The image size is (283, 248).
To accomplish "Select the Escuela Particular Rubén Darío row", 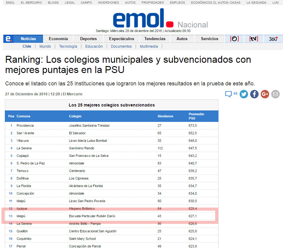I will 112,216.
